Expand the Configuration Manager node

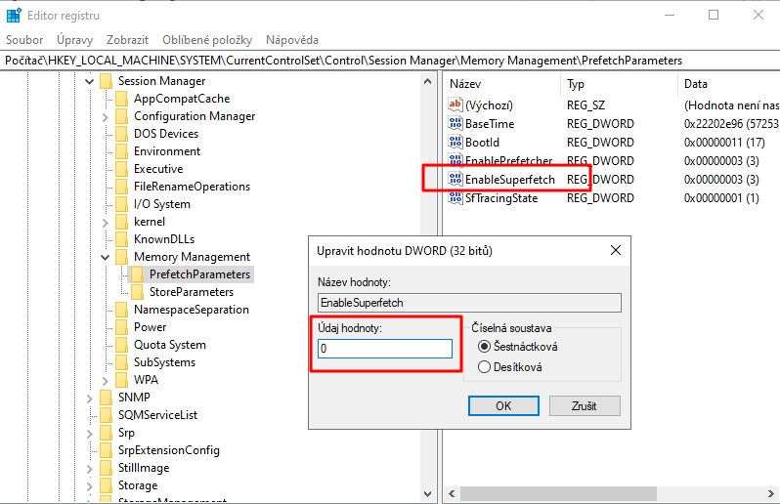coord(106,117)
